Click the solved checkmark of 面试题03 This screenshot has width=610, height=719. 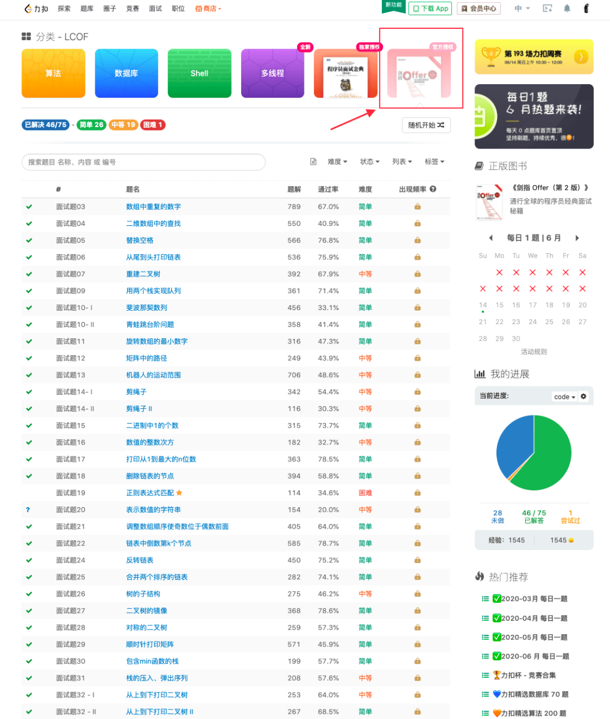[x=29, y=207]
